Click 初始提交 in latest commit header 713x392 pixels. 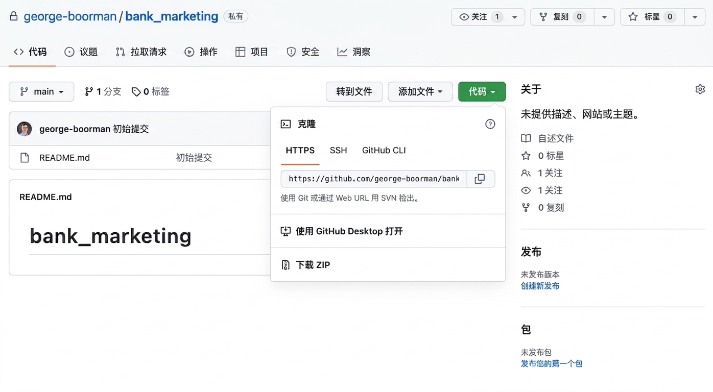click(131, 129)
